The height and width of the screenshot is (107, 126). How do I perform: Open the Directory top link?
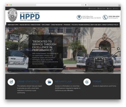[x=101, y=9]
